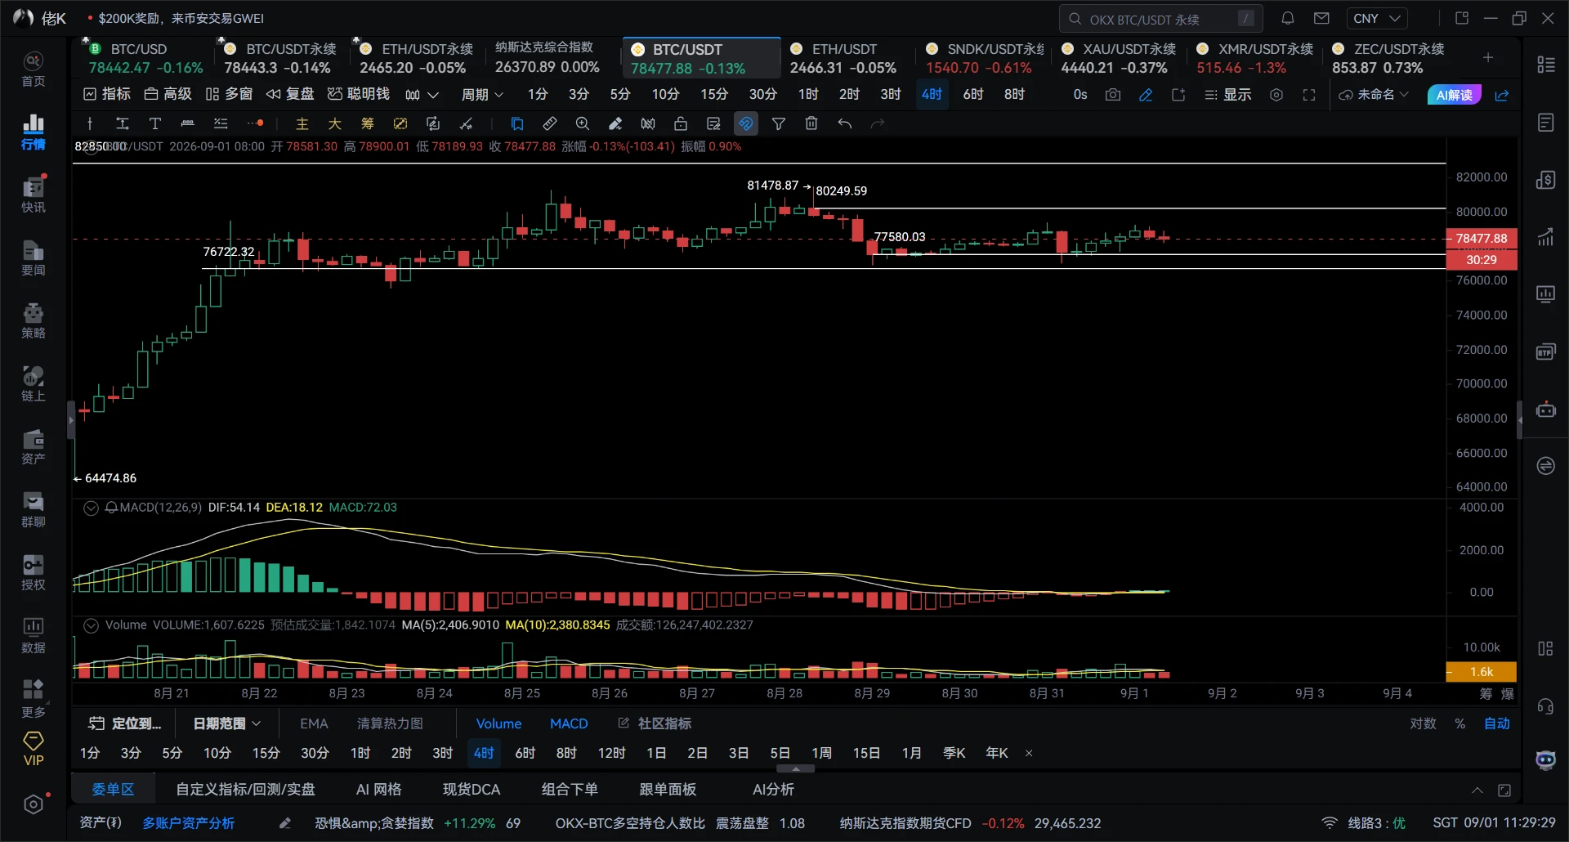Open the candlestick chart type dropdown
Image resolution: width=1569 pixels, height=842 pixels.
click(x=422, y=95)
